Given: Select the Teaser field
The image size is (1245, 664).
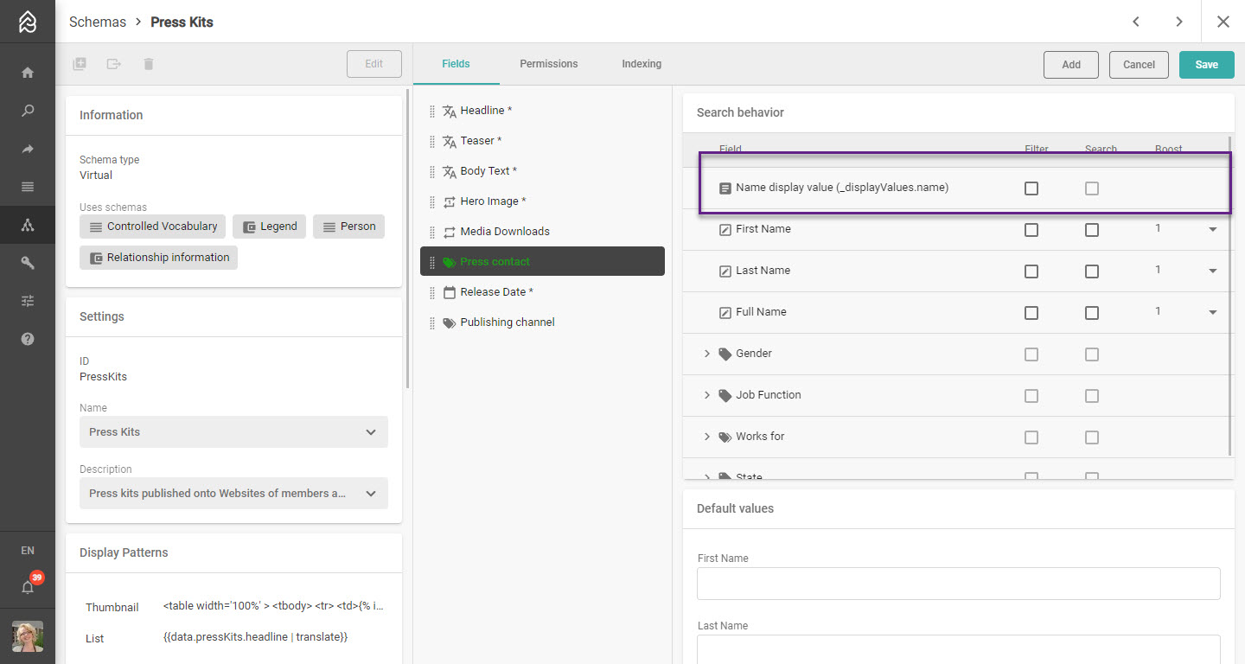Looking at the screenshot, I should click(x=542, y=141).
